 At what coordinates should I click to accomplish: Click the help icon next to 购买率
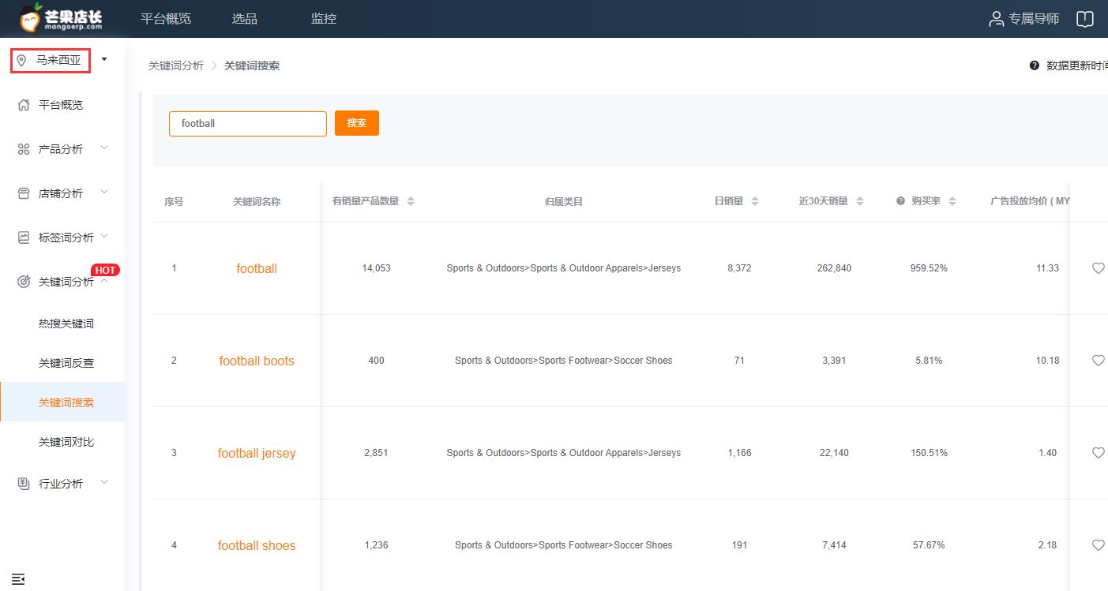tap(900, 201)
